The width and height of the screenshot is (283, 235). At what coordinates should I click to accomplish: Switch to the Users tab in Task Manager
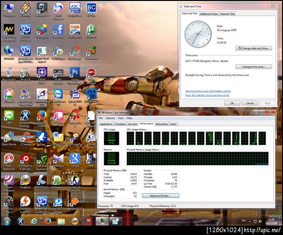click(x=173, y=124)
